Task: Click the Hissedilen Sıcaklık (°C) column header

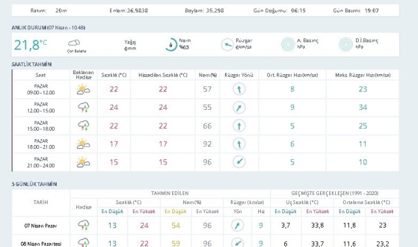Action: [163, 75]
